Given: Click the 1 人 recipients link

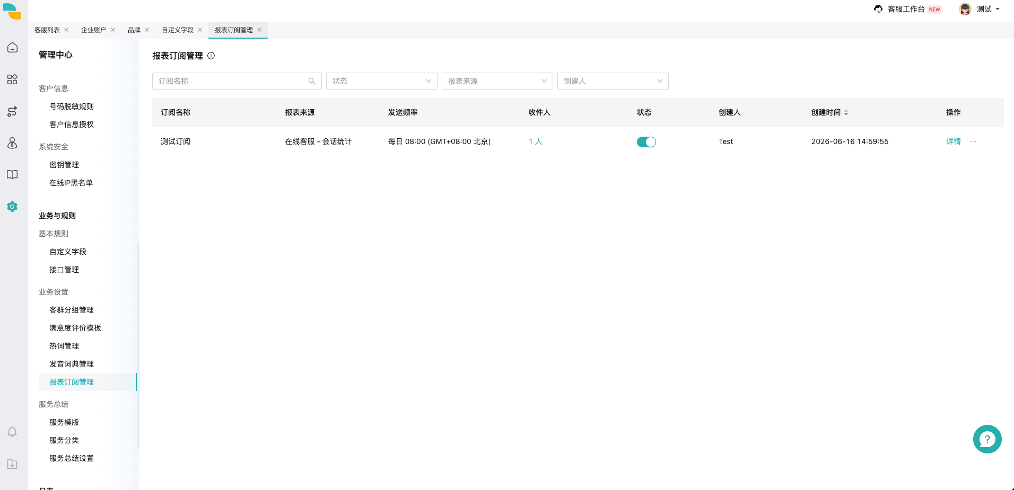Looking at the screenshot, I should (x=536, y=141).
